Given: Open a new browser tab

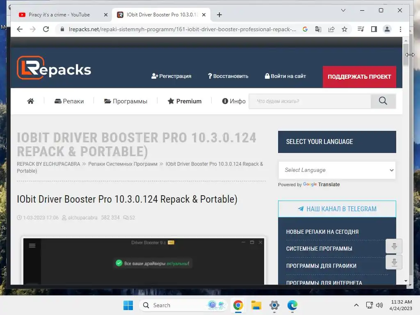Looking at the screenshot, I should click(x=219, y=15).
